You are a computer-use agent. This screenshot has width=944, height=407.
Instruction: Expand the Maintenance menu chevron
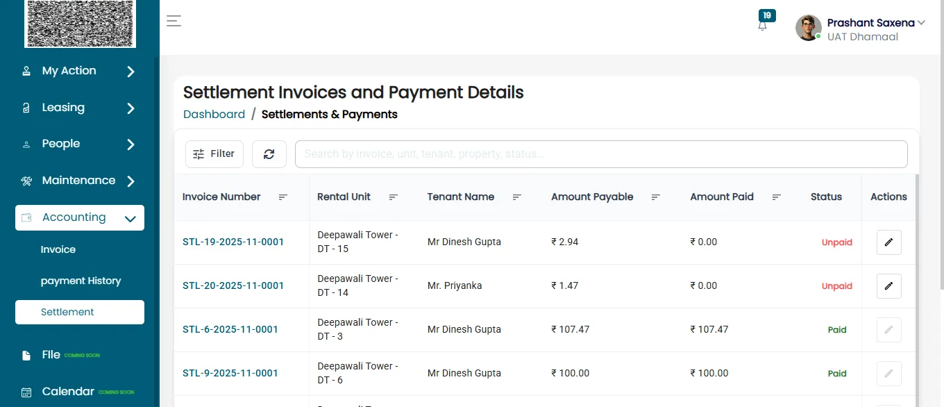(130, 181)
